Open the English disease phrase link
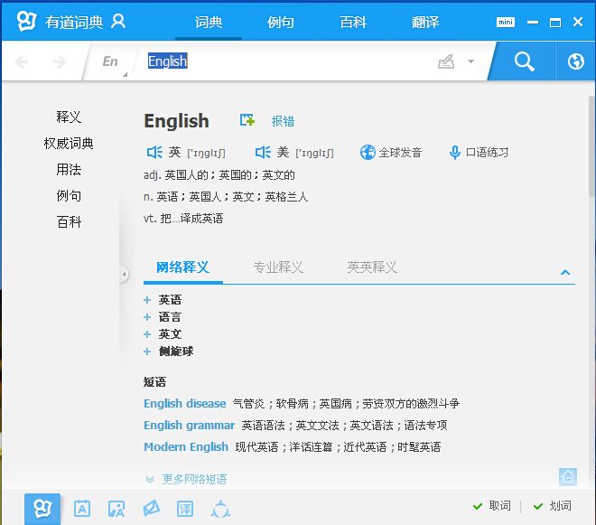Image resolution: width=596 pixels, height=525 pixels. [x=185, y=403]
